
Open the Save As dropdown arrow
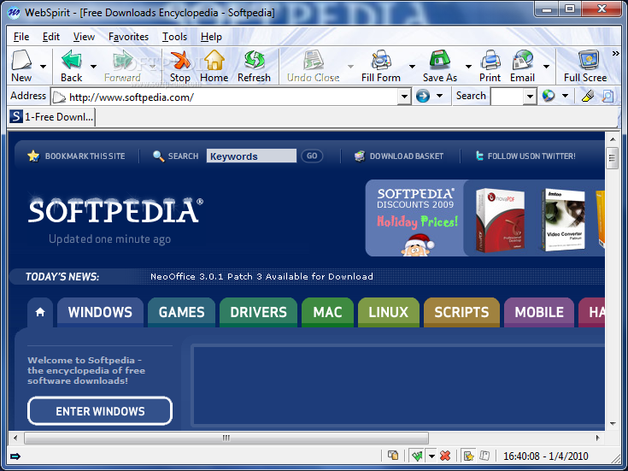click(468, 67)
